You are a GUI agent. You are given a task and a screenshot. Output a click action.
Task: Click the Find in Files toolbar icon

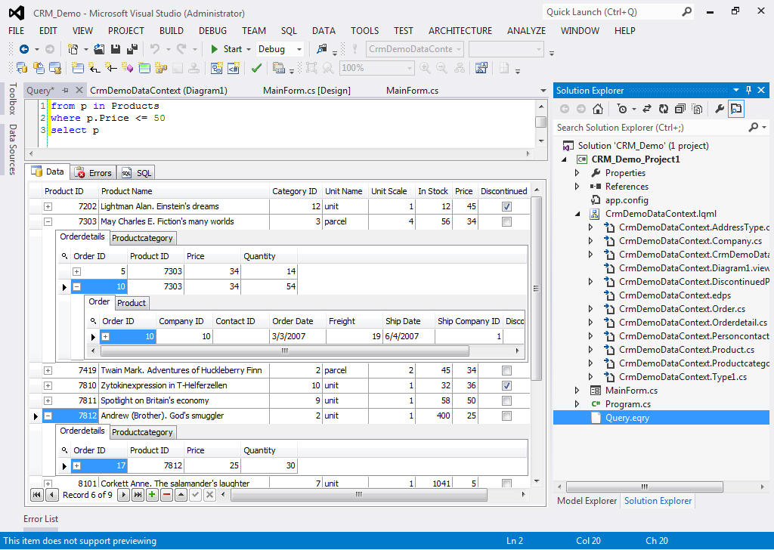click(322, 49)
